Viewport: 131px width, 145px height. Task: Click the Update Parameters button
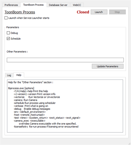[108, 66]
